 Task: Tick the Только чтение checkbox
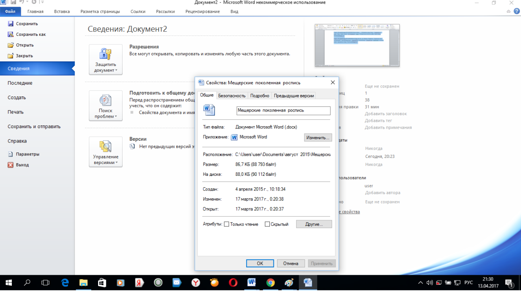tap(227, 224)
